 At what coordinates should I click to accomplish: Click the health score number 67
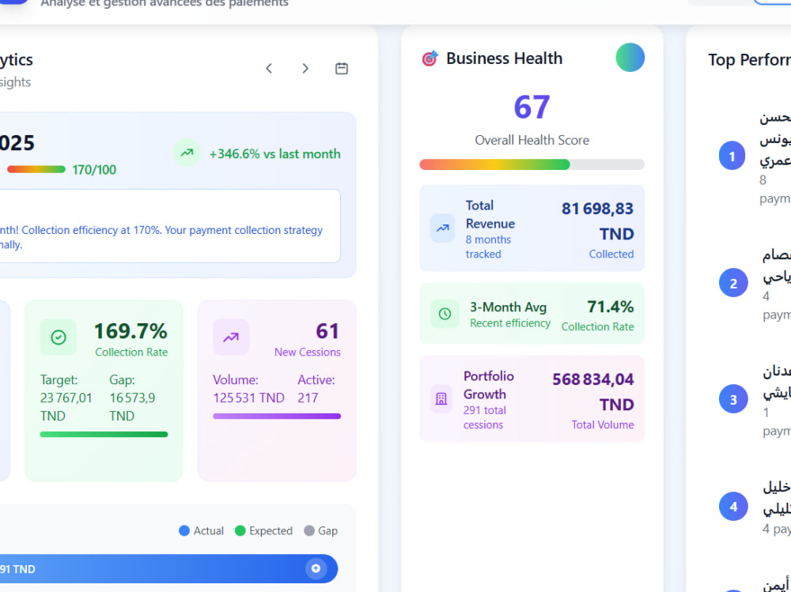point(532,107)
